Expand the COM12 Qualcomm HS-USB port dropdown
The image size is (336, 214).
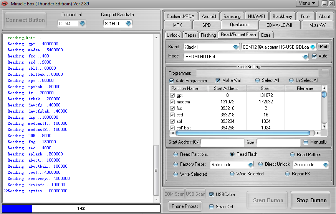313,47
